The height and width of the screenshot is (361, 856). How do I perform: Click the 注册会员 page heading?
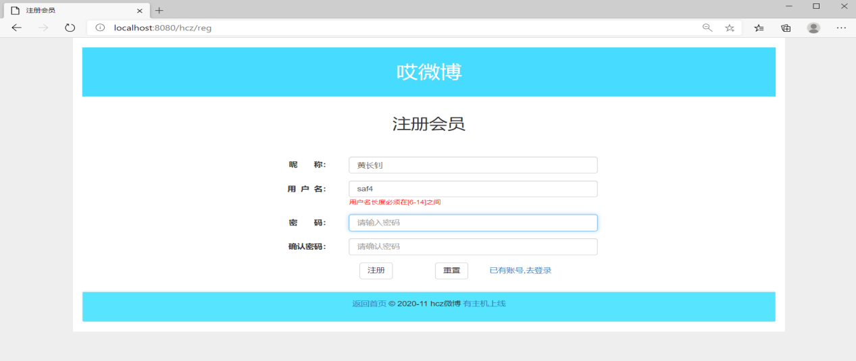tap(429, 123)
